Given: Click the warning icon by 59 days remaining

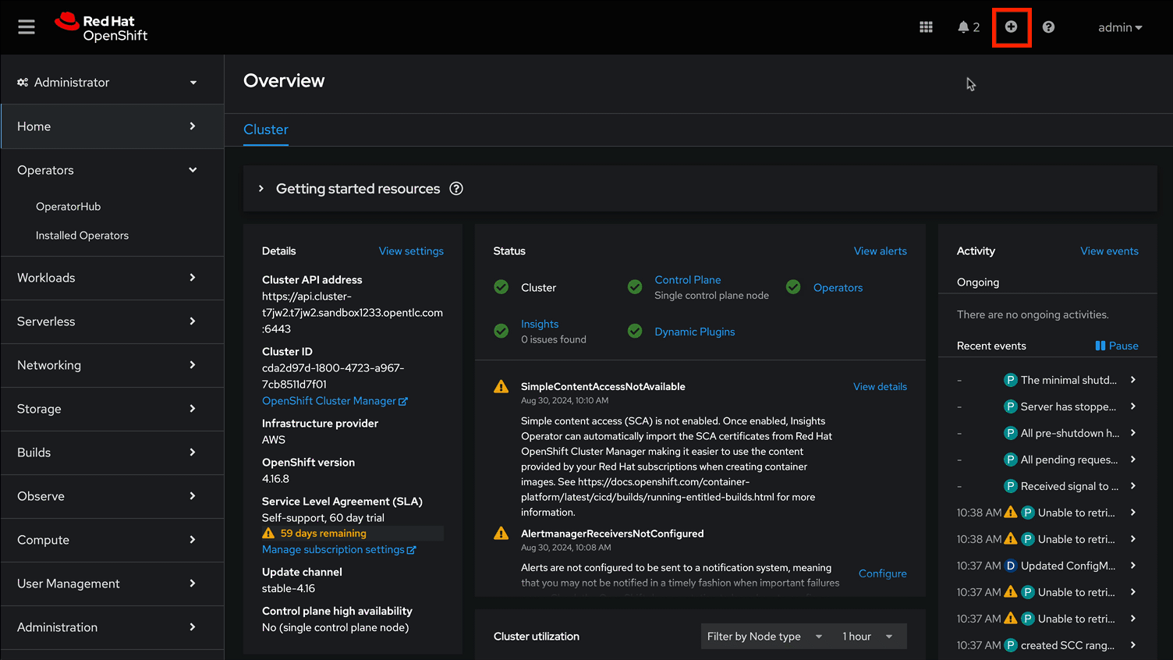Looking at the screenshot, I should pos(268,534).
